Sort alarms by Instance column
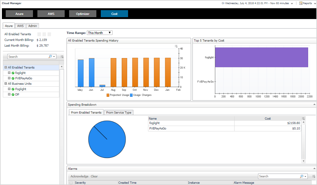The width and height of the screenshot is (317, 185). click(210, 182)
